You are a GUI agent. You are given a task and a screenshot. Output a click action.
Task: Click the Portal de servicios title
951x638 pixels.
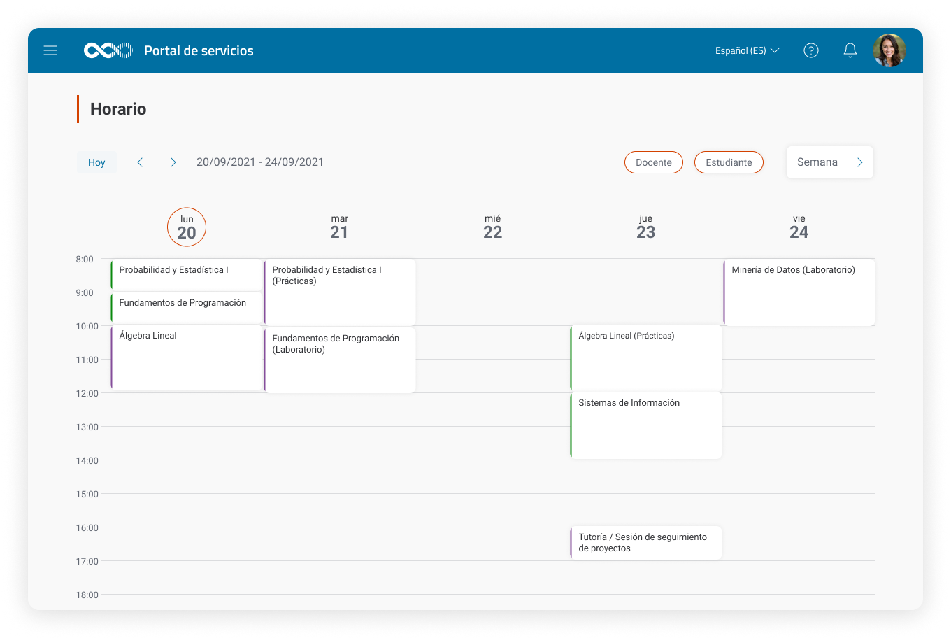pyautogui.click(x=199, y=50)
